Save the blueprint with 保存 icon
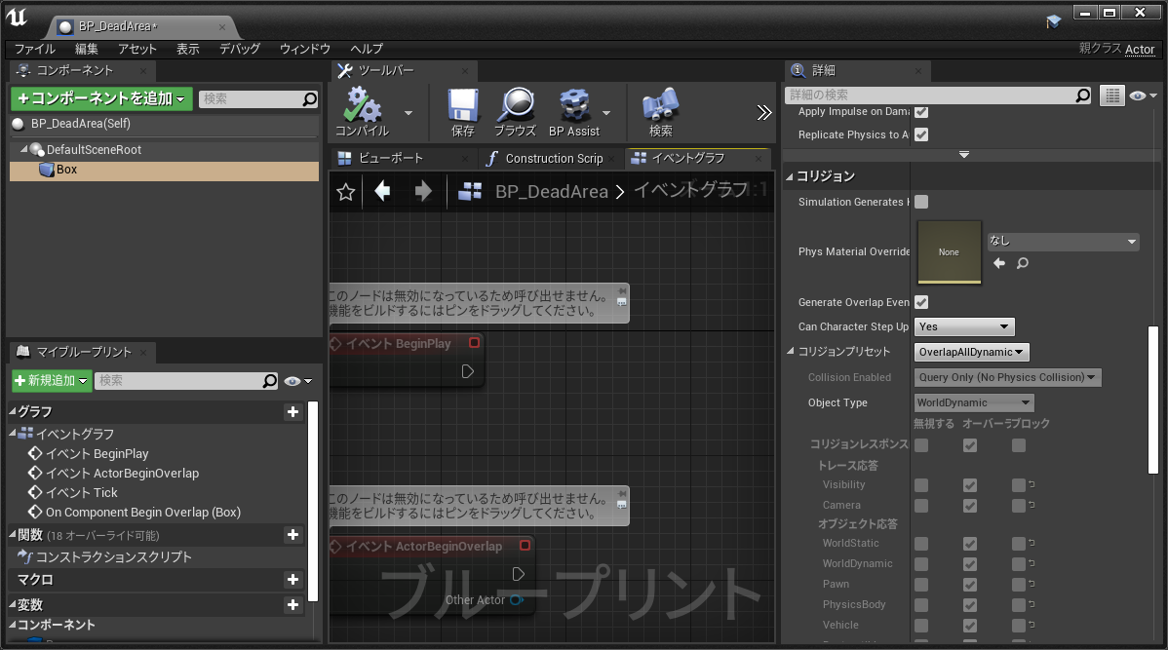Viewport: 1168px width, 650px height. pyautogui.click(x=462, y=105)
